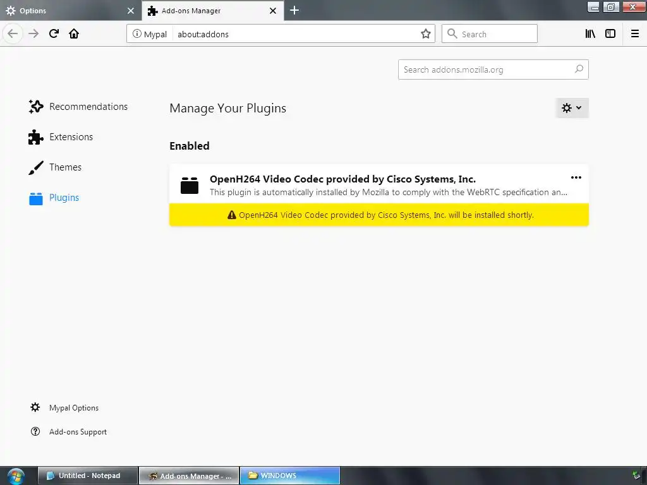Screen dimensions: 647x485
Task: Open the Library toolbar icon
Action: coord(590,34)
